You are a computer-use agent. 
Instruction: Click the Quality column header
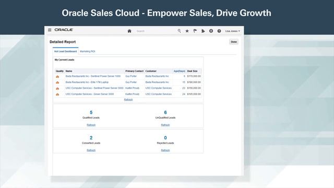pos(59,71)
